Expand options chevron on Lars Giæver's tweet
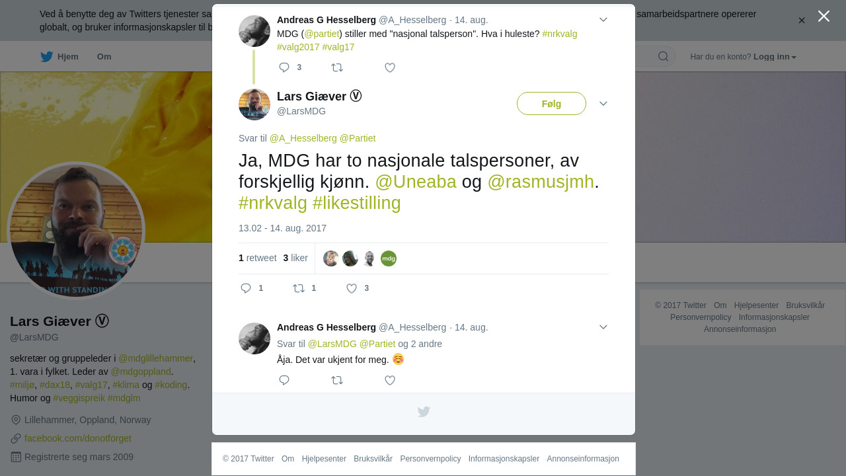 603,104
